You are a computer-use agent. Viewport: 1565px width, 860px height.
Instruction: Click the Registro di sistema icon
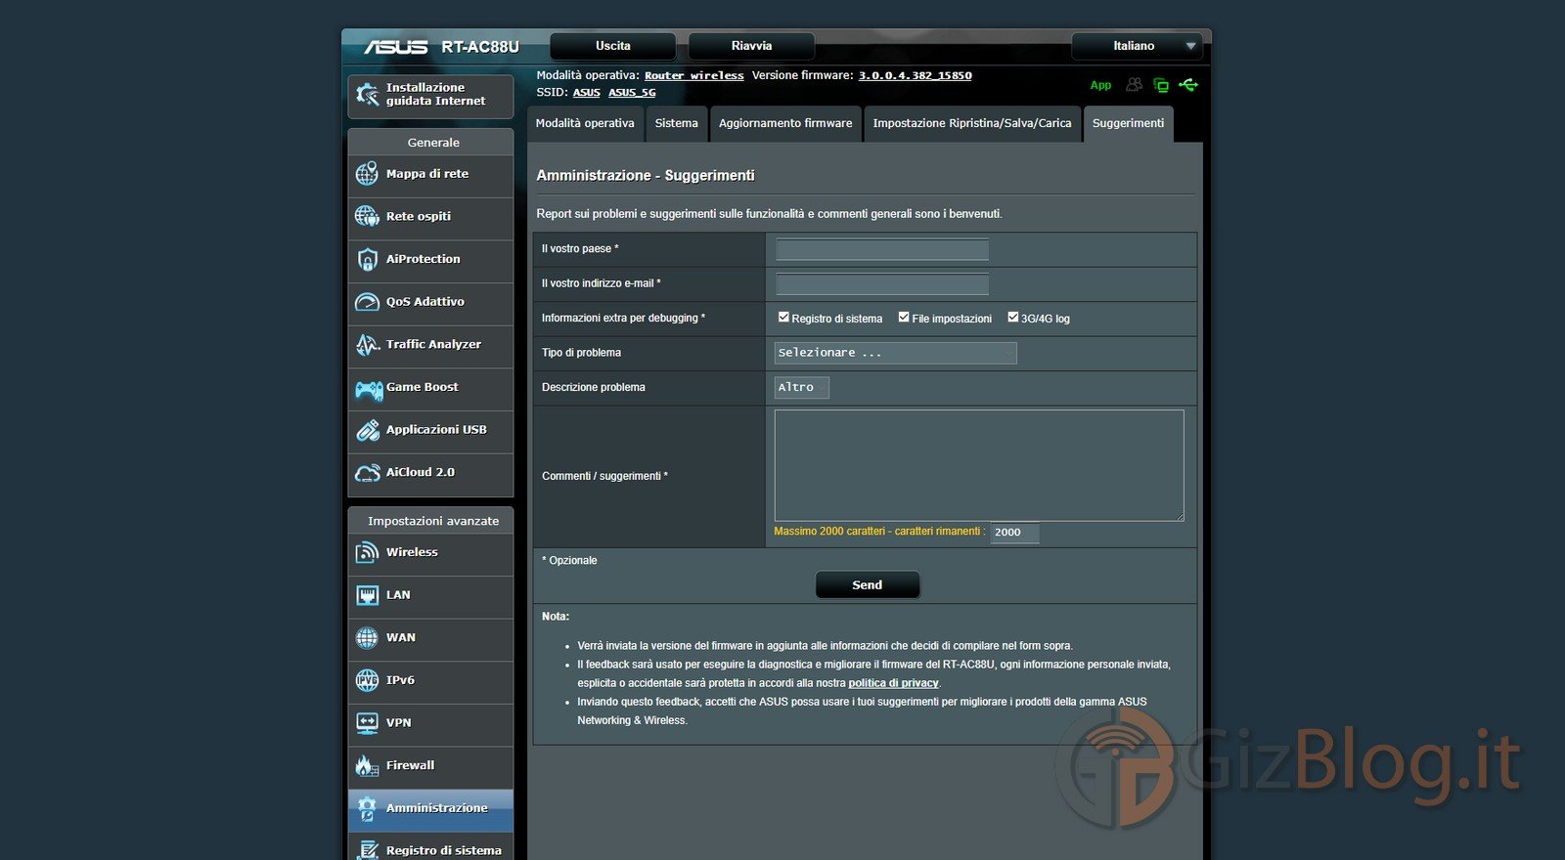click(367, 850)
